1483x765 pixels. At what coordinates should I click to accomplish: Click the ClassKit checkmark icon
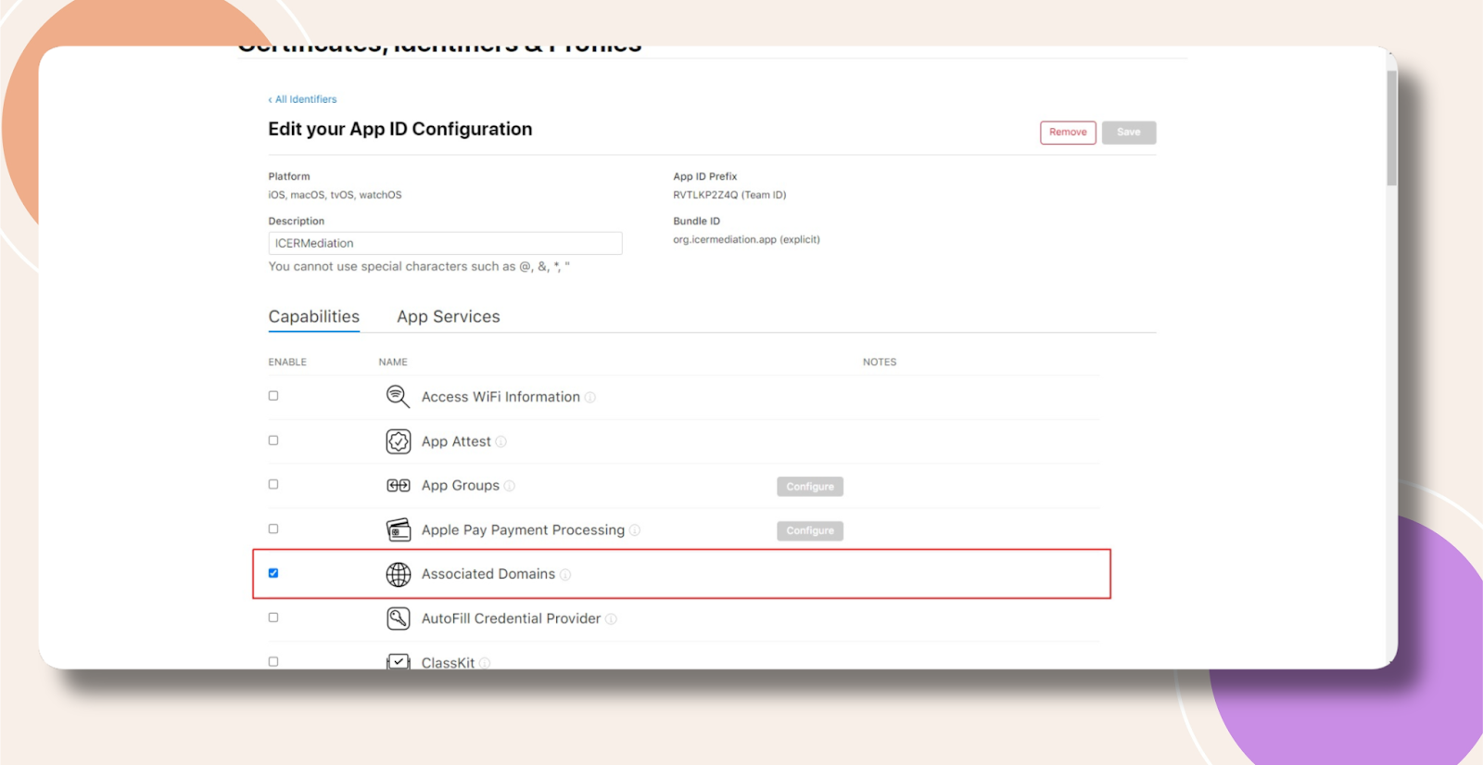tap(399, 661)
